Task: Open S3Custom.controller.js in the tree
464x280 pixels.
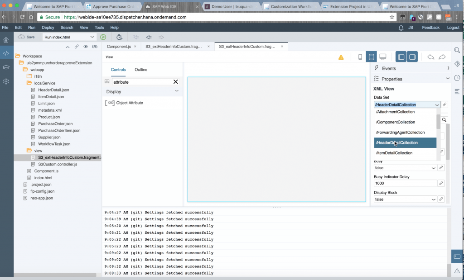Action: [58, 164]
